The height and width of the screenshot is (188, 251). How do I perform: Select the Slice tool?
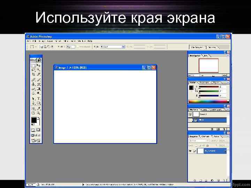(x=38, y=75)
